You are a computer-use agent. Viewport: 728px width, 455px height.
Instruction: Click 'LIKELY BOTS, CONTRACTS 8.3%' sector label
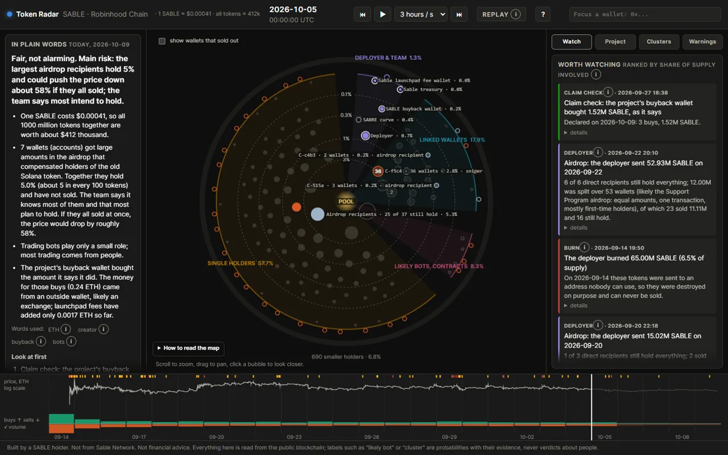click(x=439, y=266)
